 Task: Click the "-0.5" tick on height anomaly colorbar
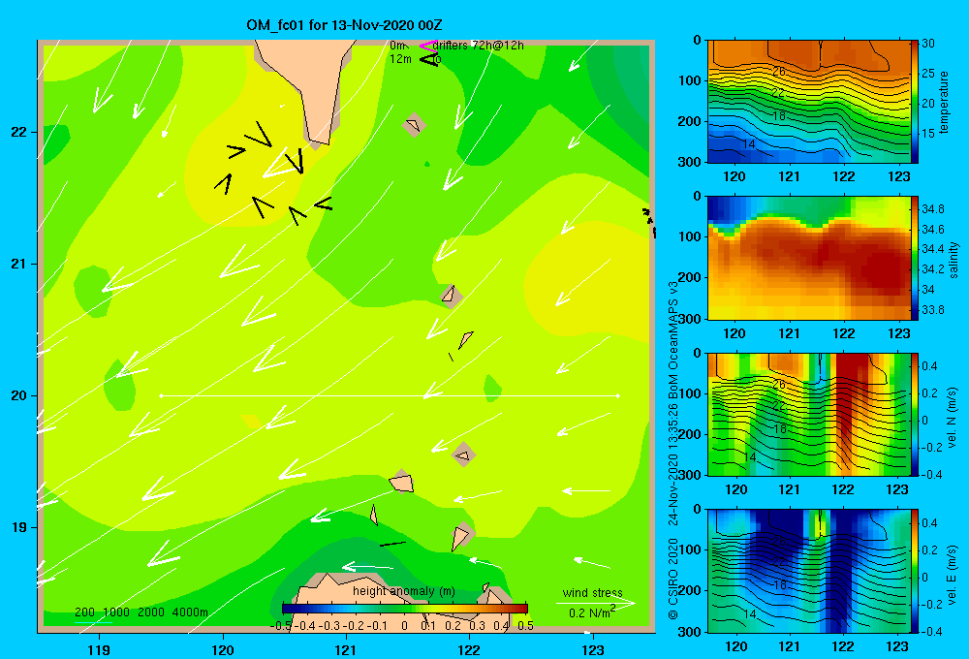(x=281, y=625)
